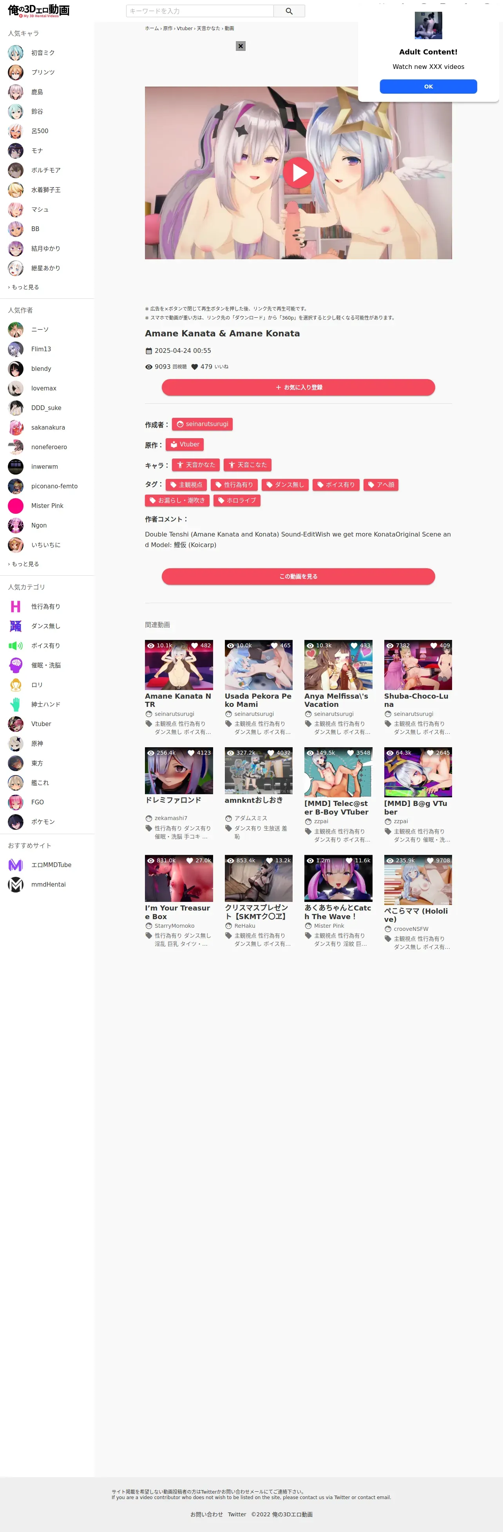Select 結月ゆかり character avatar
Viewport: 503px width, 1532px height.
tap(16, 249)
